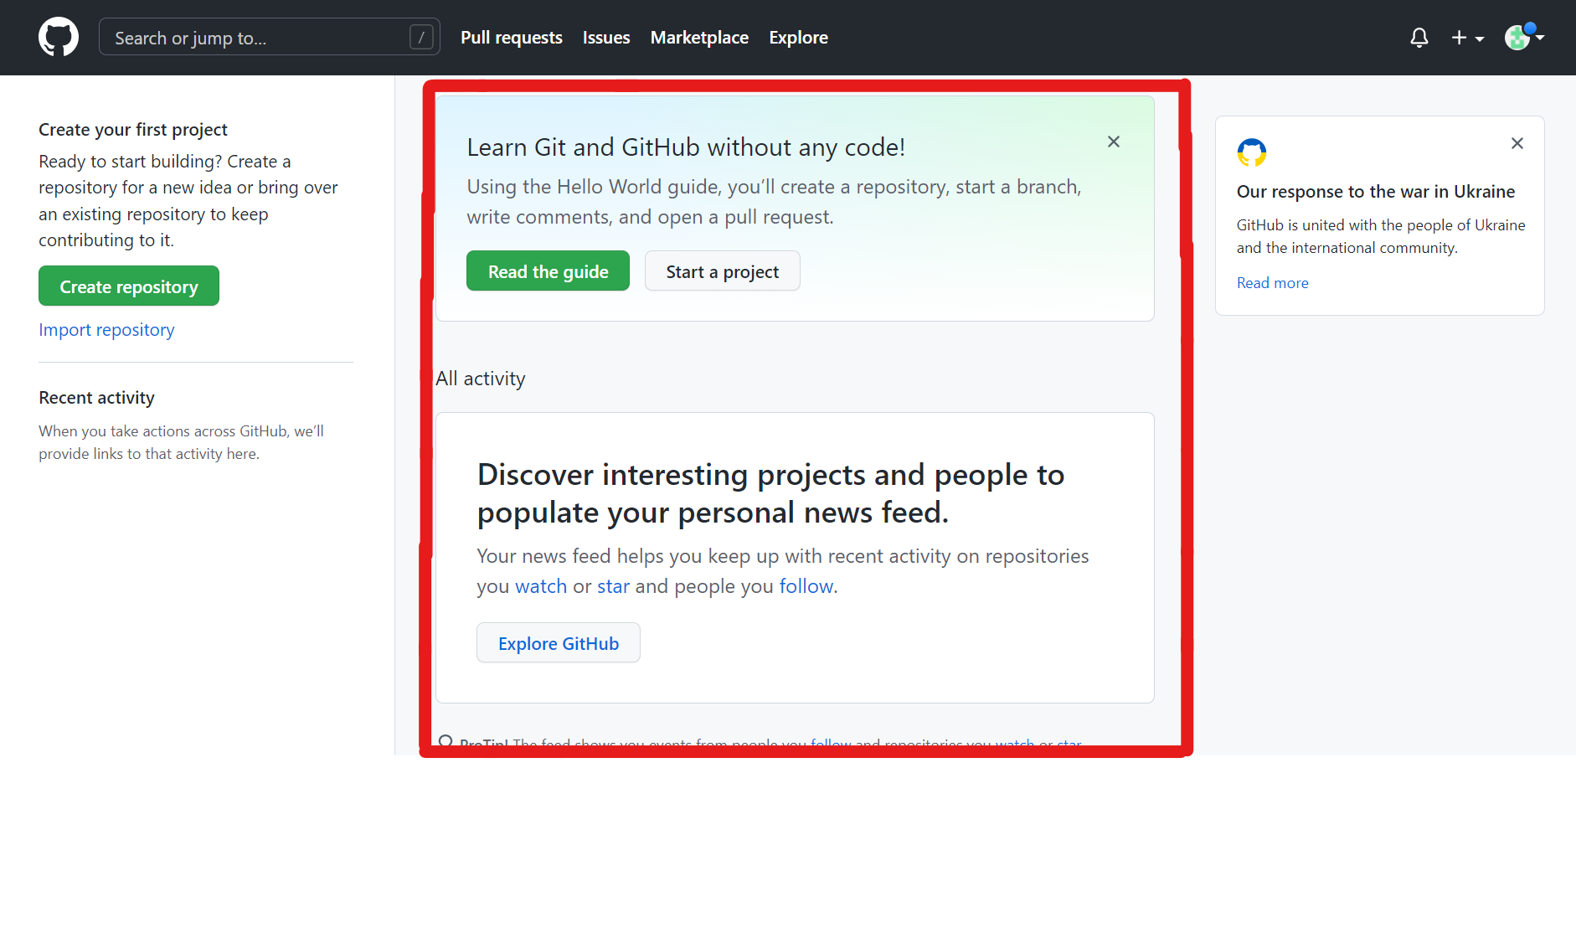Follow the Import repository link
This screenshot has height=938, width=1576.
(x=106, y=330)
